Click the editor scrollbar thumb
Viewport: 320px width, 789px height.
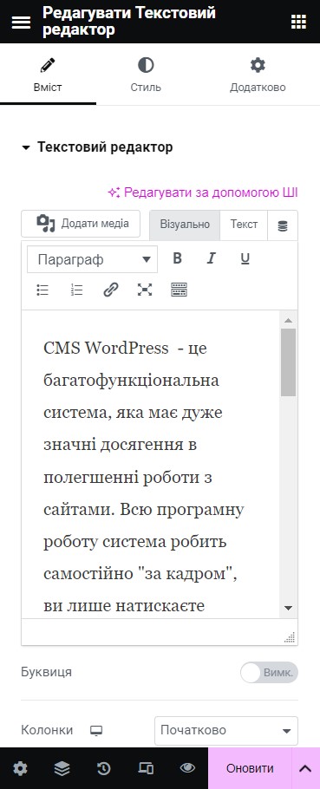[x=288, y=362]
